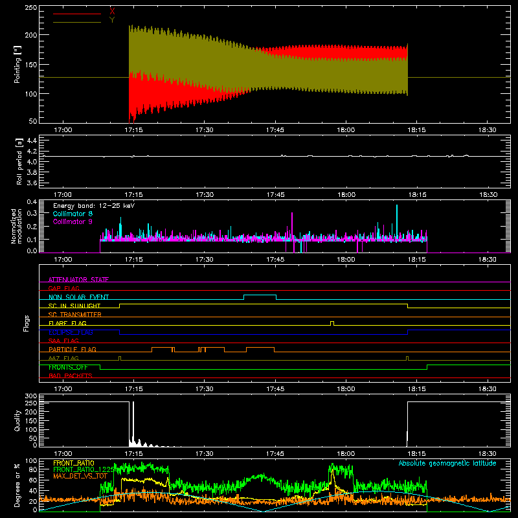Select the green FRONT_RATIO_1225 legend entry
The height and width of the screenshot is (518, 518).
pos(84,469)
